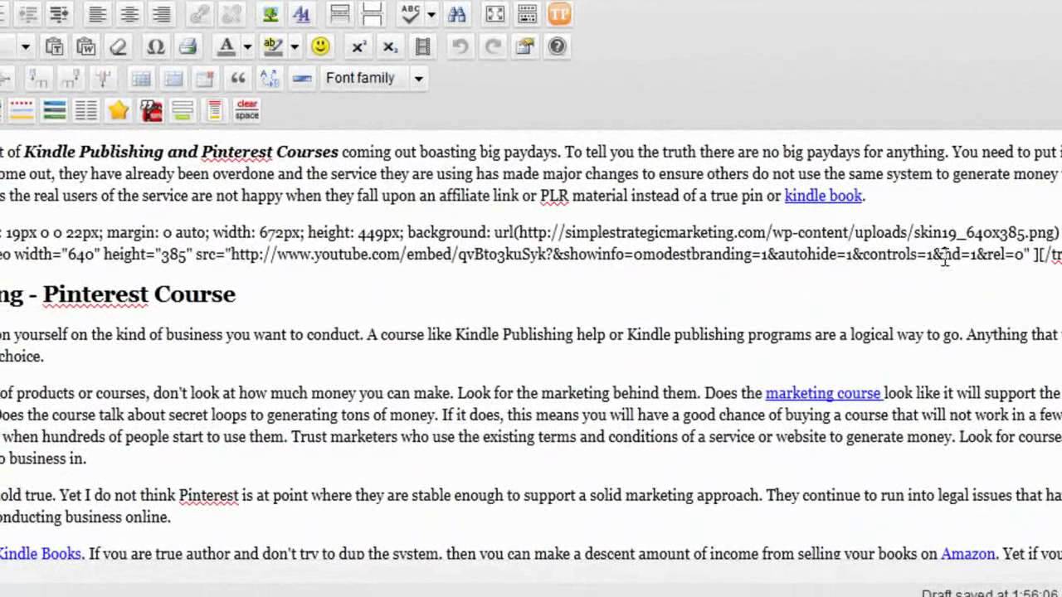Screen dimensions: 1062x597
Task: Click the text direction arrows icon
Action: click(270, 78)
